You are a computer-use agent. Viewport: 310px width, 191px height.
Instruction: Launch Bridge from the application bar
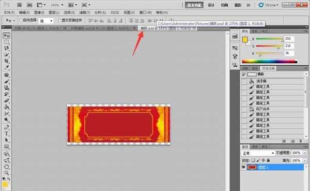(20, 5)
